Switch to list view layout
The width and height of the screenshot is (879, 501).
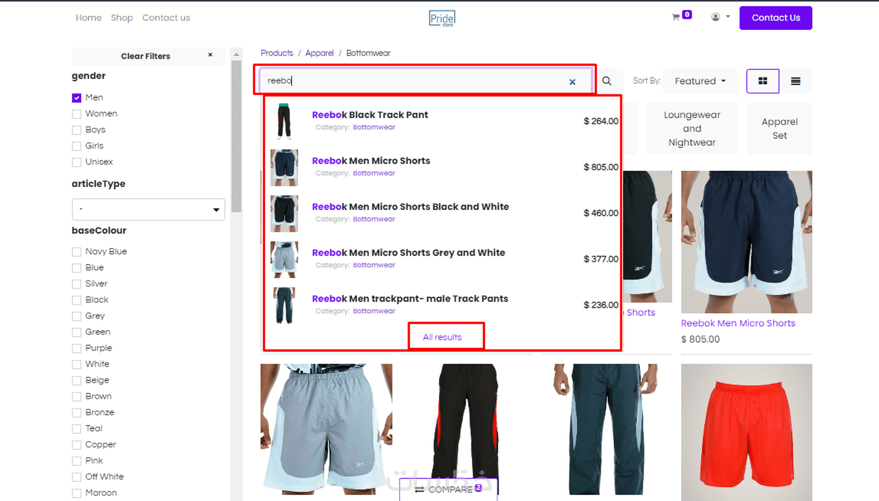[796, 81]
